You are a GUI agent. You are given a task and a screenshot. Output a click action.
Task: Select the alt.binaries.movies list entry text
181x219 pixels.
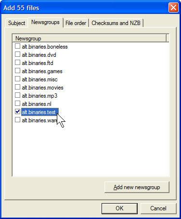tap(42, 88)
